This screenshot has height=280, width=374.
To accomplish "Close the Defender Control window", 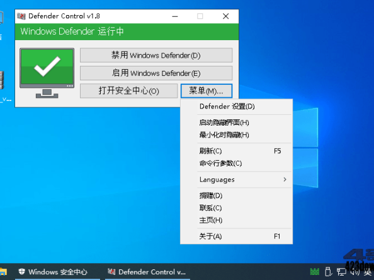I will 225,16.
